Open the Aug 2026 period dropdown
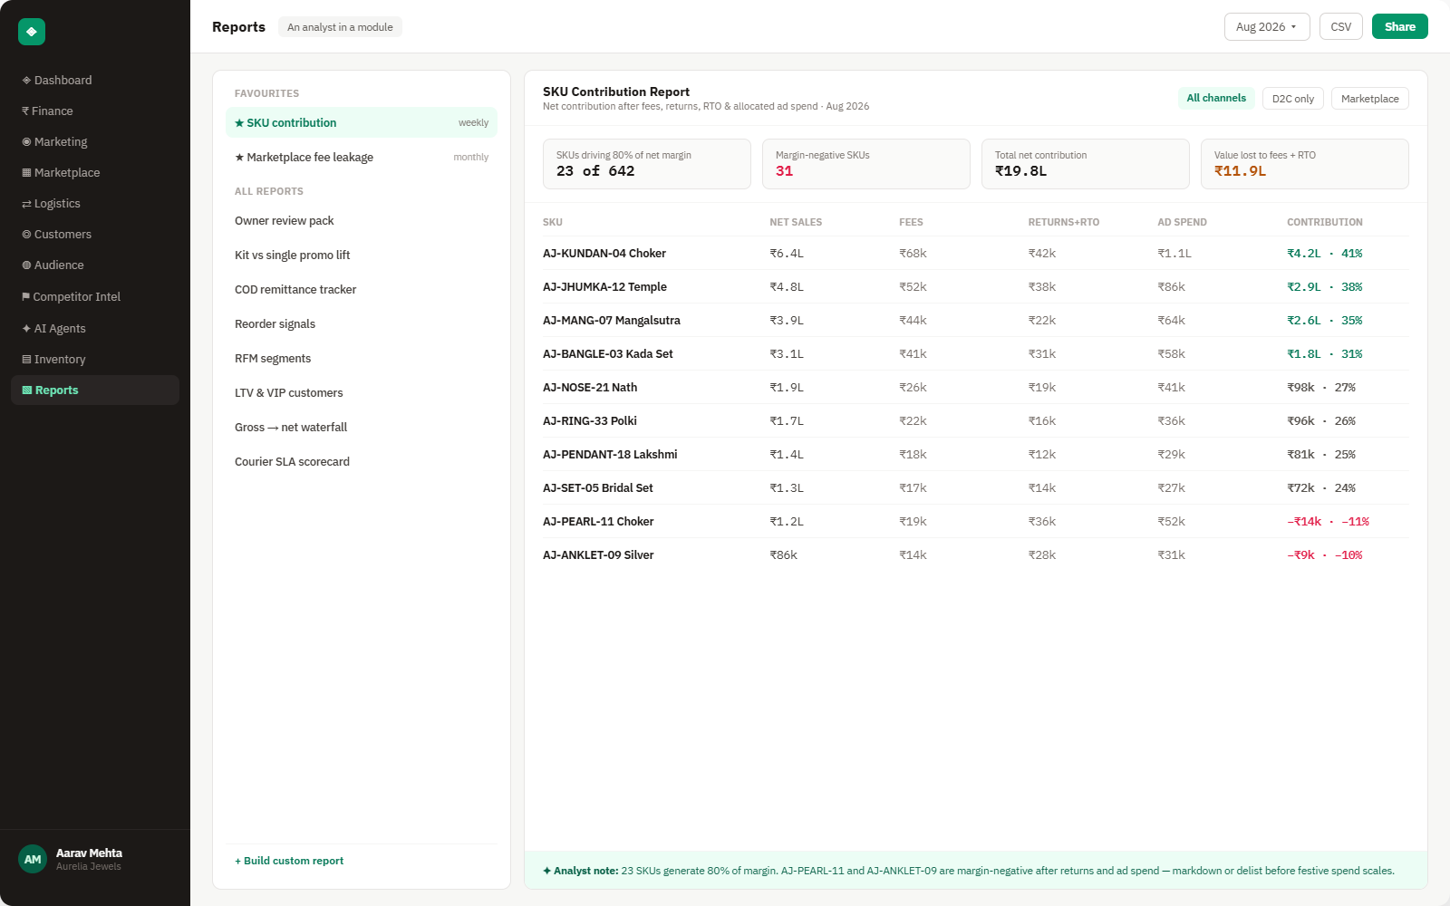The width and height of the screenshot is (1450, 906). [1267, 26]
